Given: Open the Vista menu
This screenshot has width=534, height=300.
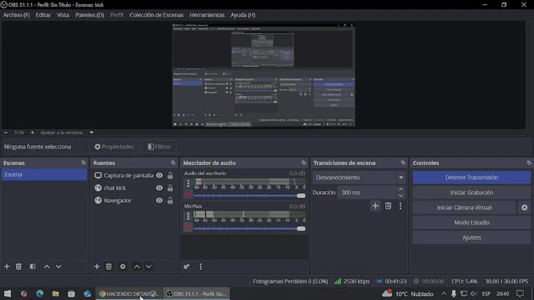Looking at the screenshot, I should pos(63,15).
